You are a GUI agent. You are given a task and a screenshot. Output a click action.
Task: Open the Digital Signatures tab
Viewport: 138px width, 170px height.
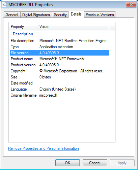(36, 15)
